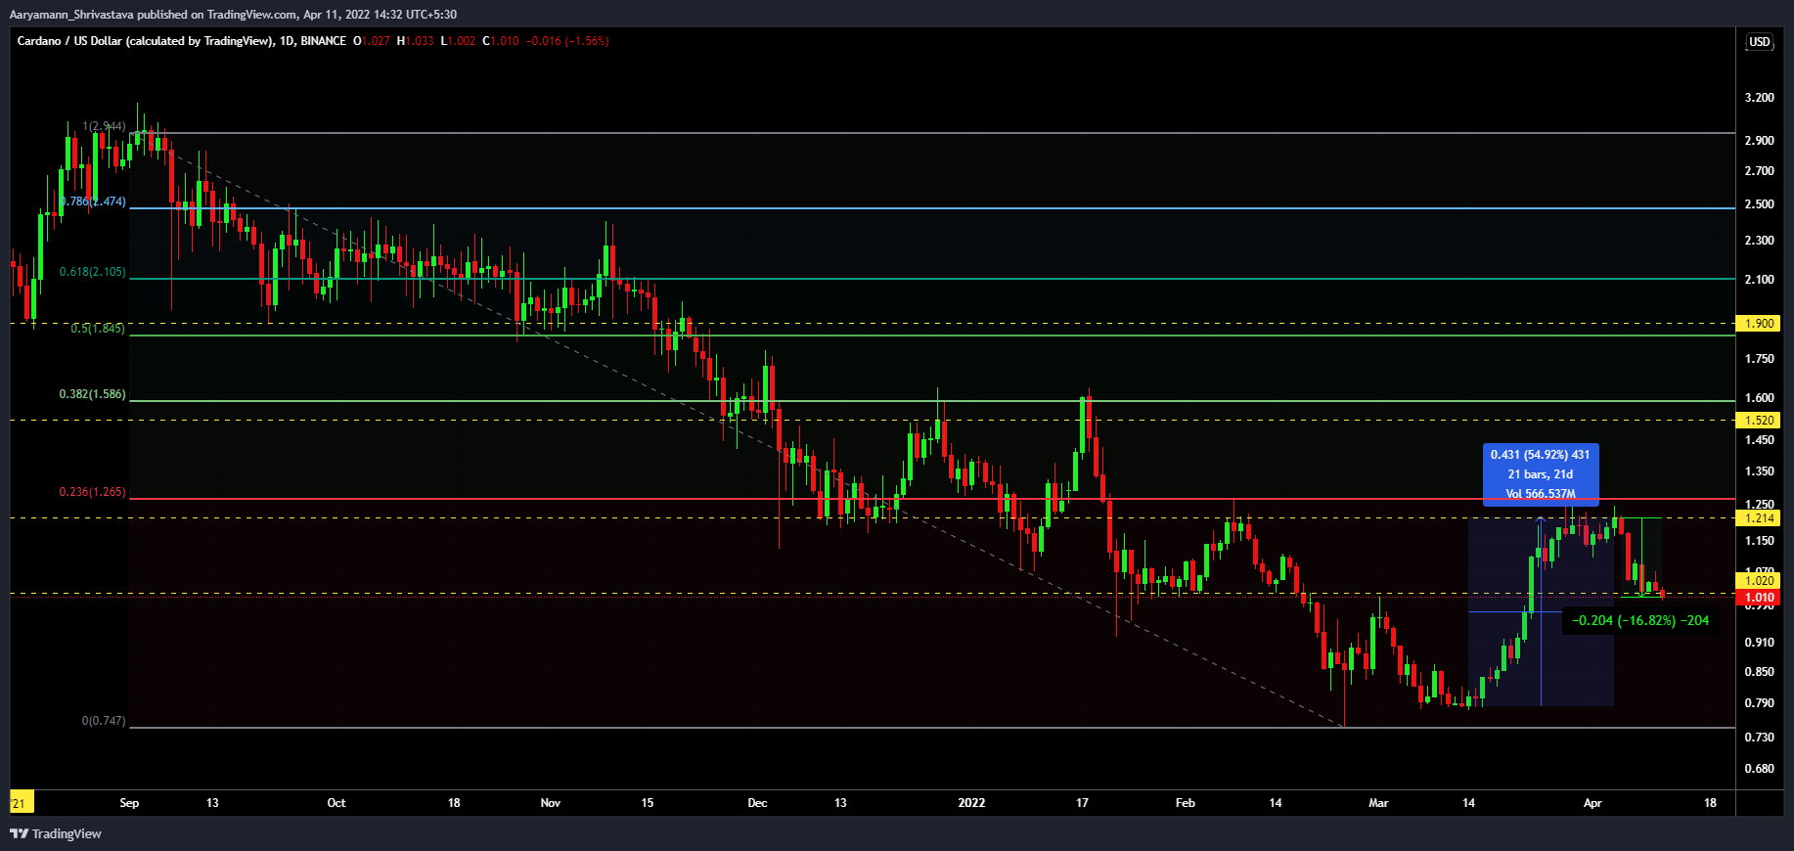Click the USD currency button
This screenshot has height=851, width=1794.
coord(1759,41)
